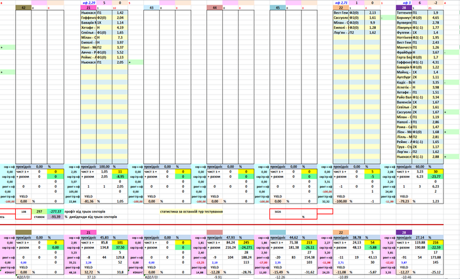The height and width of the screenshot is (279, 460).
Task: Select the Ліон team cell
Action: coord(404,132)
